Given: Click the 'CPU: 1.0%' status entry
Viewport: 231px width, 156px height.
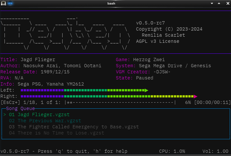Looking at the screenshot, I should pyautogui.click(x=172, y=151).
